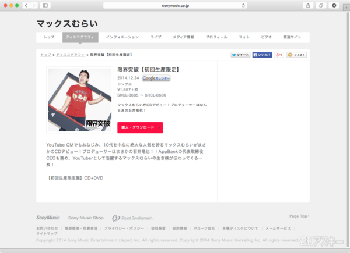Click the マックスむらい page title
The image size is (350, 253).
(67, 24)
